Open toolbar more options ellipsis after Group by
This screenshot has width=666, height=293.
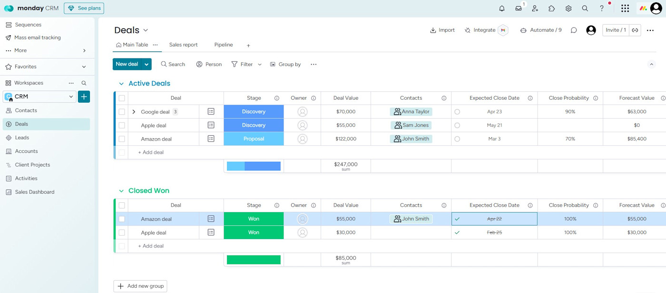click(313, 64)
